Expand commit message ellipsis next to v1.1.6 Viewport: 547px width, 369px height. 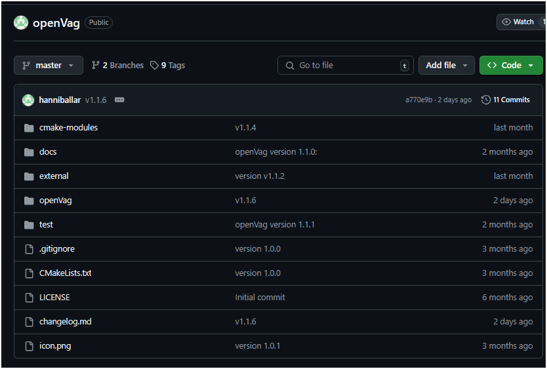(x=119, y=100)
